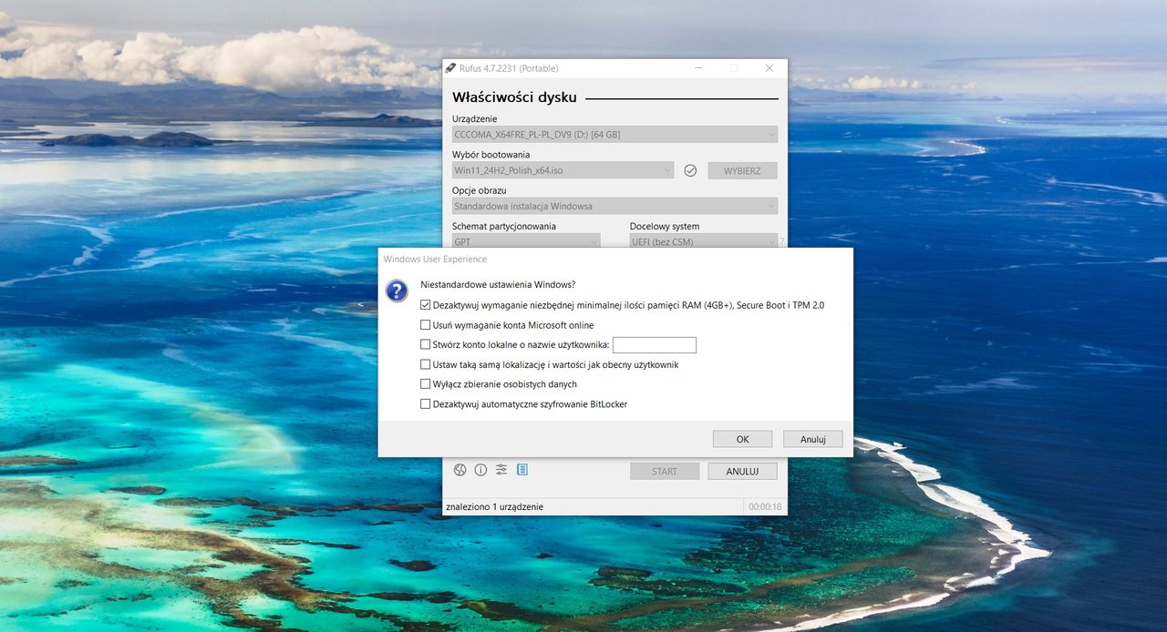Open Rufus language selection globe icon
Screen dimensions: 1167x632
tap(460, 470)
